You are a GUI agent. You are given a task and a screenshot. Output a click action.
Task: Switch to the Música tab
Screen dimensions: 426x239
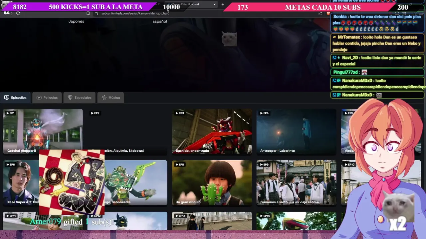pyautogui.click(x=111, y=98)
